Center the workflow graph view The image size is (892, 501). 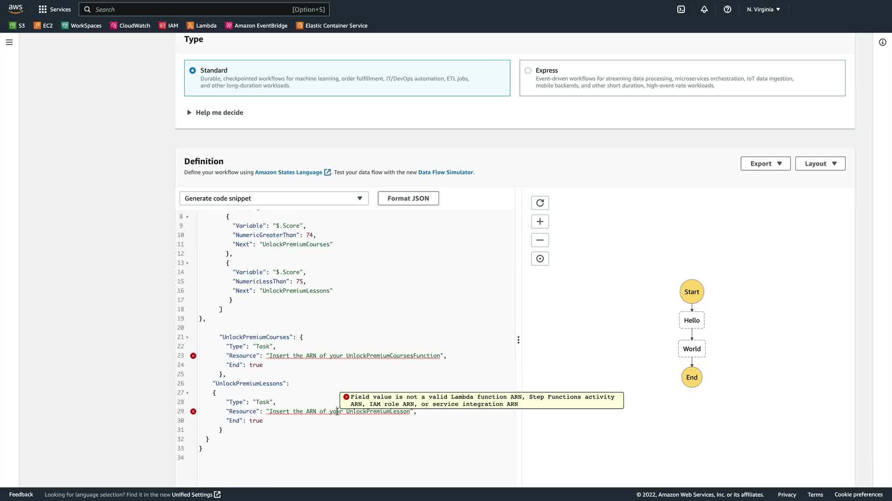click(540, 258)
